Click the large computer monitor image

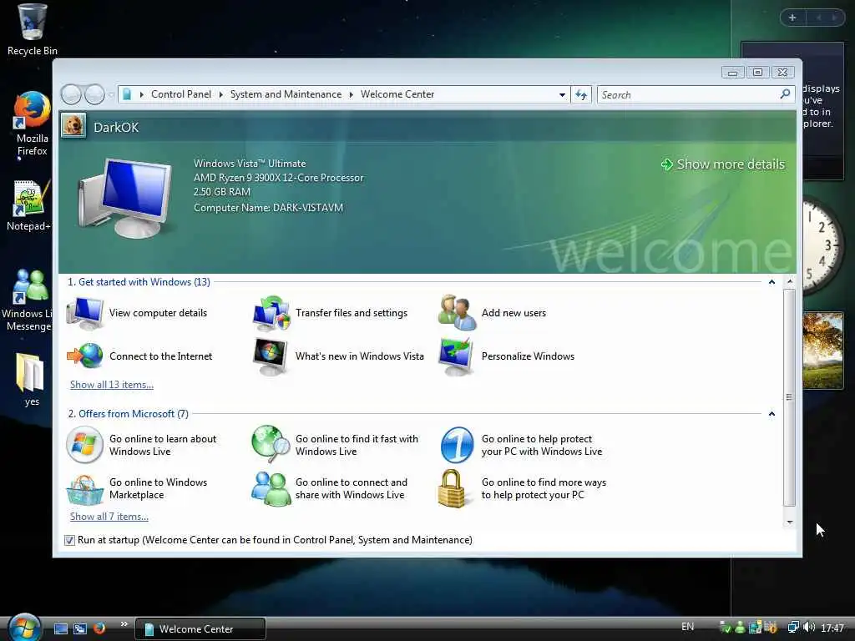coord(125,197)
